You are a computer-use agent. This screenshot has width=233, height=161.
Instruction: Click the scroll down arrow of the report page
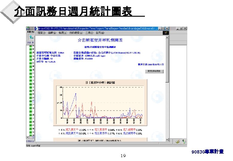tap(167, 140)
